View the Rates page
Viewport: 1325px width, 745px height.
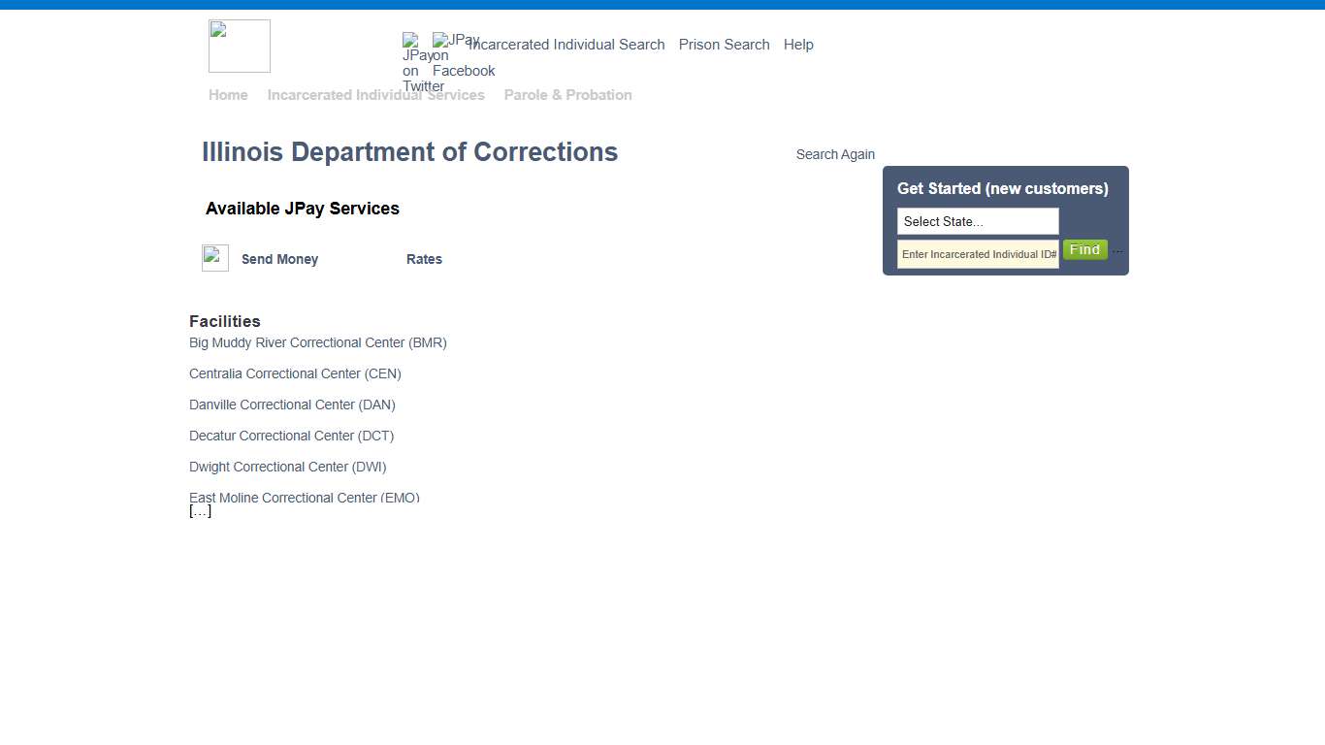pos(424,259)
